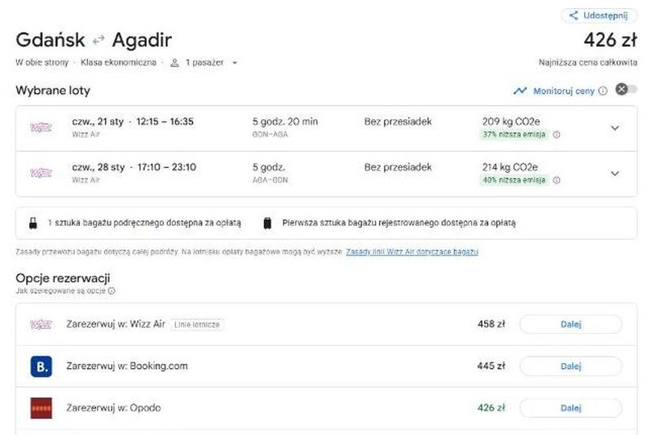Viewport: 652px width, 435px height.
Task: Select Monitoruj ceny label
Action: click(564, 91)
